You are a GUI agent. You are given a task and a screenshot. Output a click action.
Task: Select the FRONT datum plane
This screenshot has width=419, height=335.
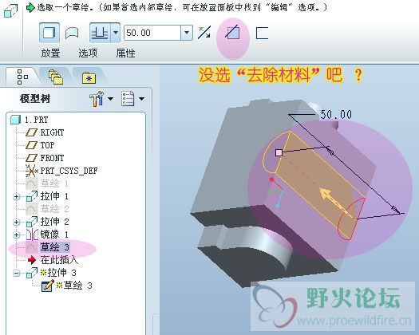(52, 158)
